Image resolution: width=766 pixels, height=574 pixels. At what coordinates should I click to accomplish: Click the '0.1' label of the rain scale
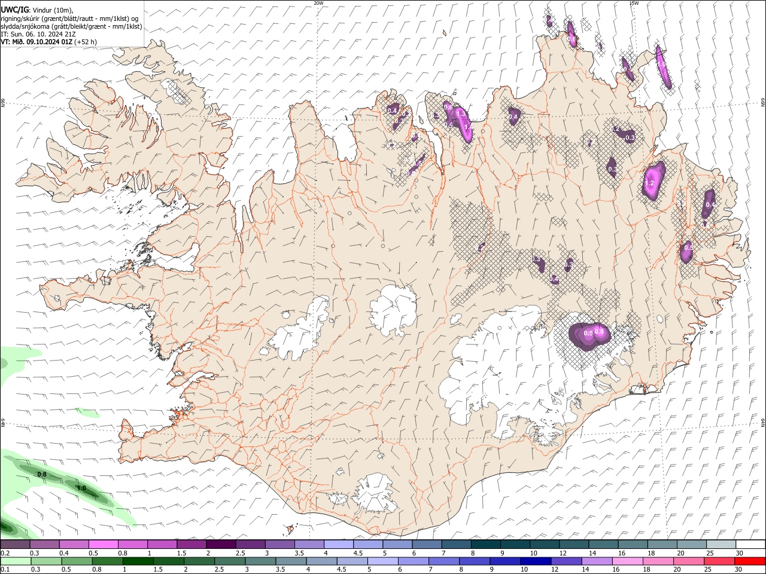(x=5, y=569)
